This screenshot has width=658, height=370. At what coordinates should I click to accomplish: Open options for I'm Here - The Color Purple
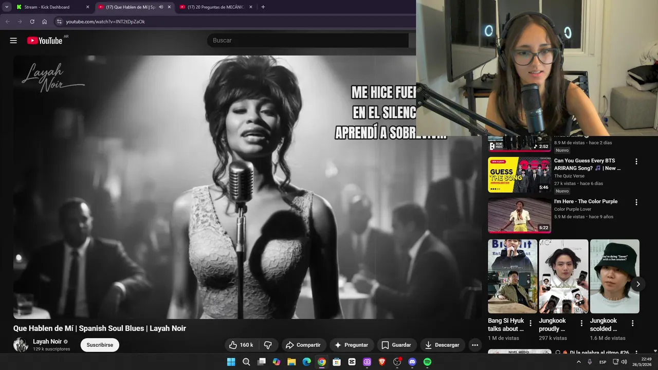[636, 202]
